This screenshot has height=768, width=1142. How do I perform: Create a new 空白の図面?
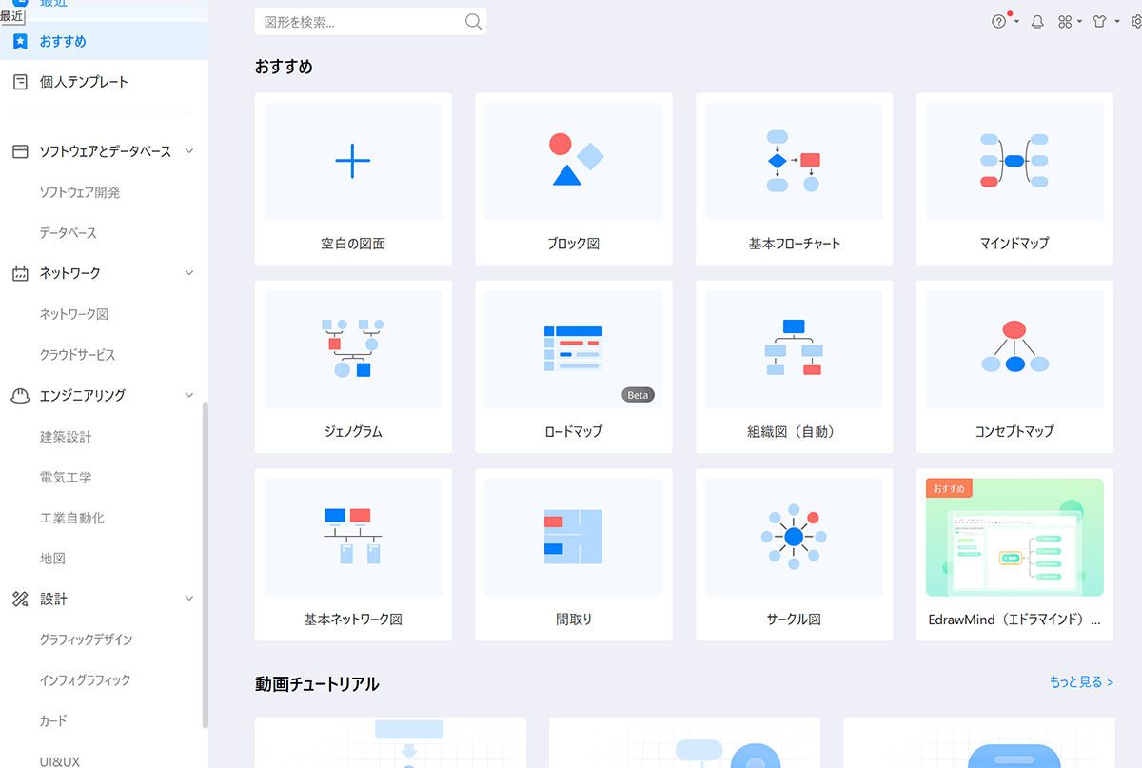pyautogui.click(x=353, y=179)
